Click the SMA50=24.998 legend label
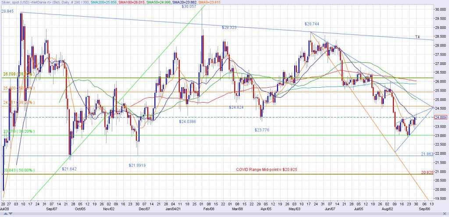 click(158, 2)
